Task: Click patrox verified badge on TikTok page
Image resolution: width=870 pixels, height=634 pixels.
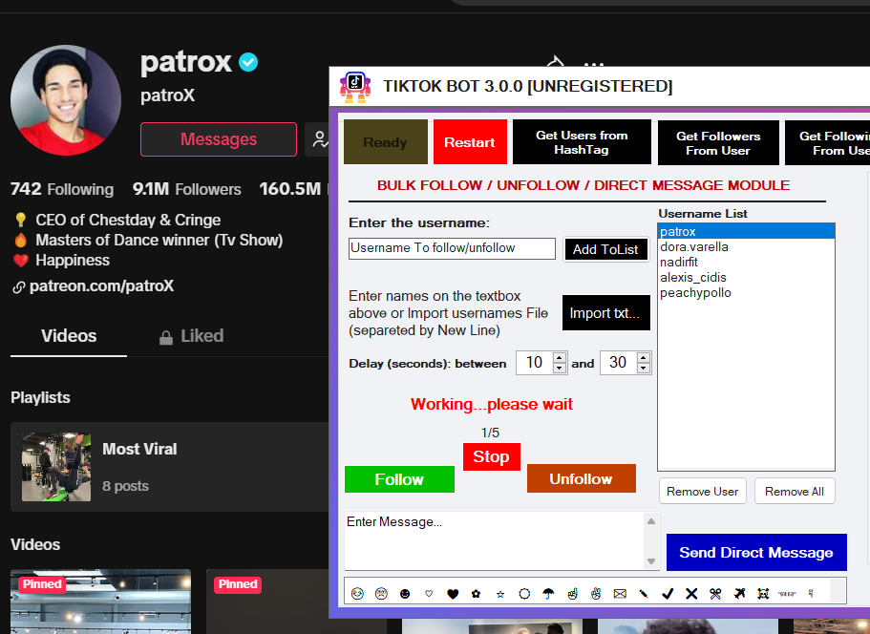Action: pos(248,62)
